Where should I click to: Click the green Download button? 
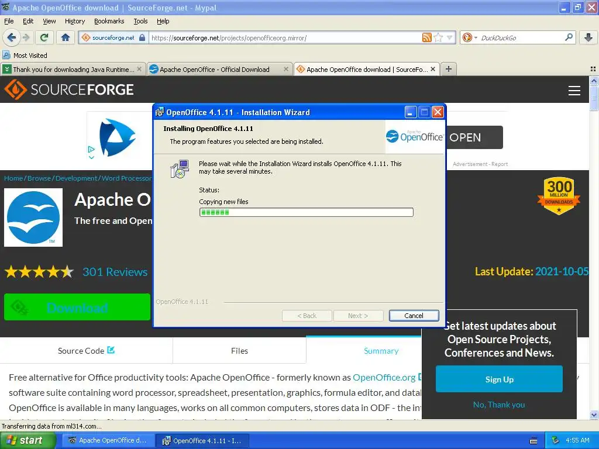(77, 307)
